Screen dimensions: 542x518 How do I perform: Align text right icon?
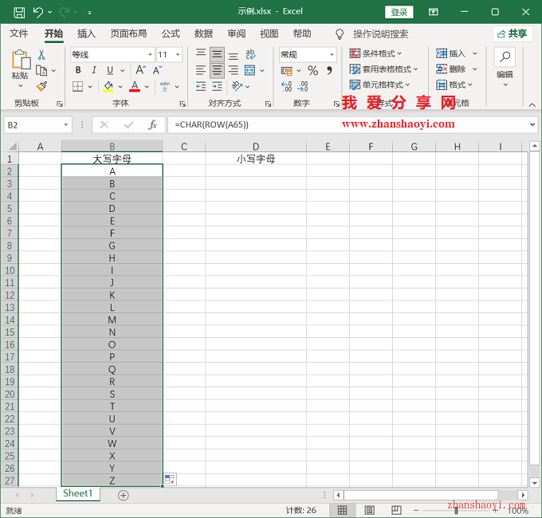[x=234, y=70]
